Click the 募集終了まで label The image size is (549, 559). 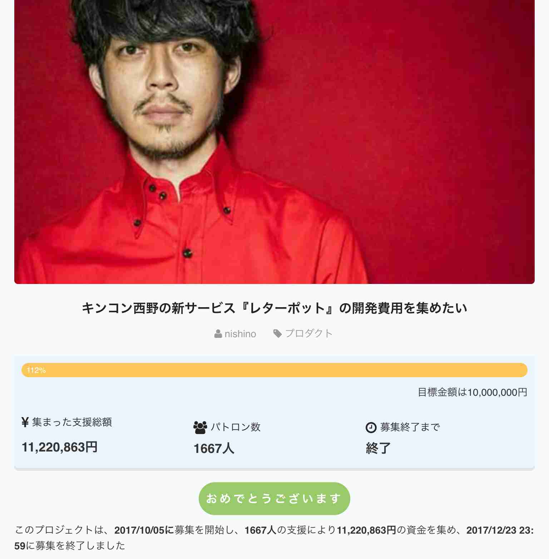click(x=410, y=427)
